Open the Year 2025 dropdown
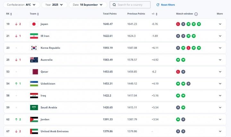The width and height of the screenshot is (231, 137). [54, 5]
